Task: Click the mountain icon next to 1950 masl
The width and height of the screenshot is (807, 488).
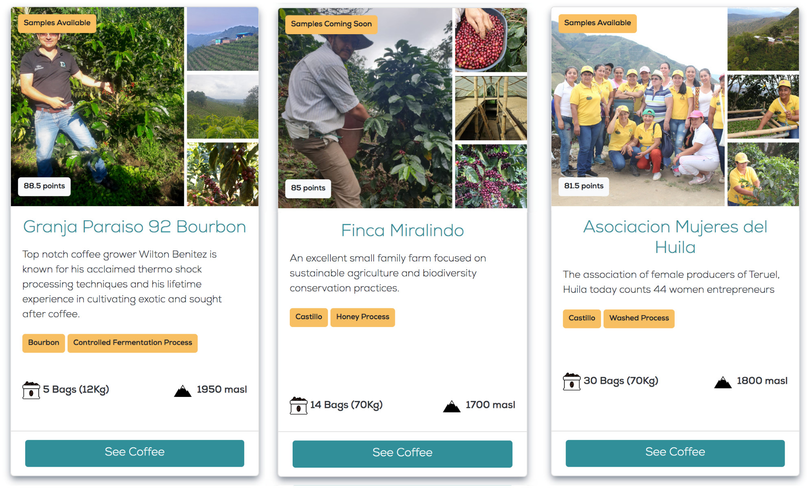Action: pyautogui.click(x=183, y=391)
